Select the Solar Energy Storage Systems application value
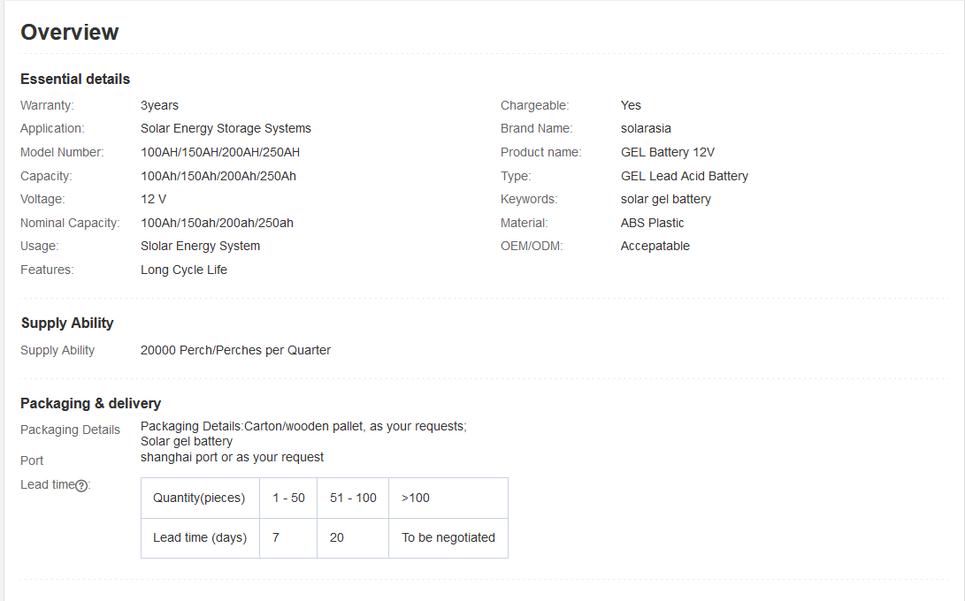 pos(226,128)
